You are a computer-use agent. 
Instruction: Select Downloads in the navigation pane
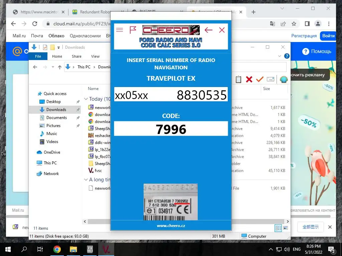[56, 110]
